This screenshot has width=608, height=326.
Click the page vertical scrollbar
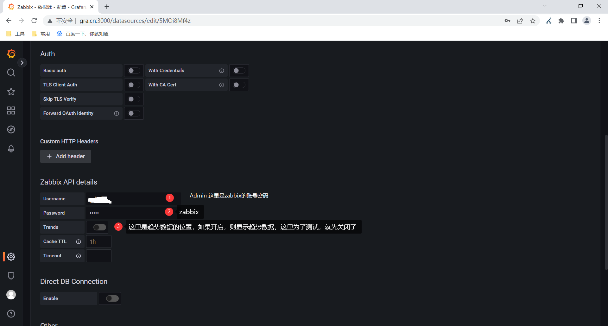tap(606, 203)
